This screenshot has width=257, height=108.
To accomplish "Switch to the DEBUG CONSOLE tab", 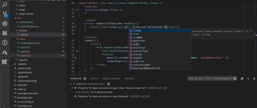I will [112, 79].
